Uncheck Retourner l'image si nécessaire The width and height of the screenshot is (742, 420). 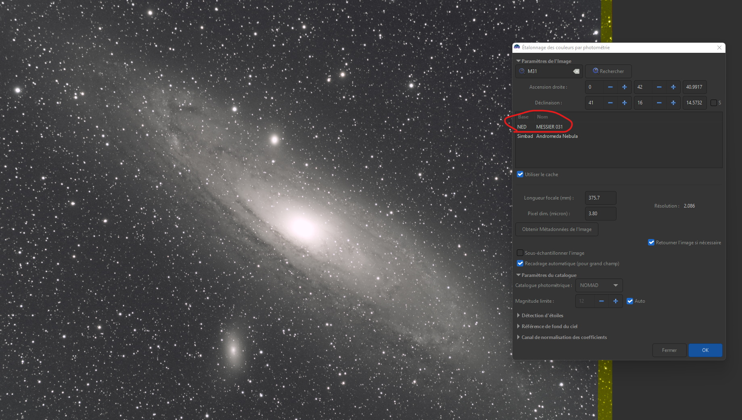(x=651, y=243)
